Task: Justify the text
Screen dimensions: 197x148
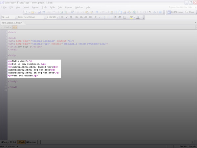Action: point(90,17)
